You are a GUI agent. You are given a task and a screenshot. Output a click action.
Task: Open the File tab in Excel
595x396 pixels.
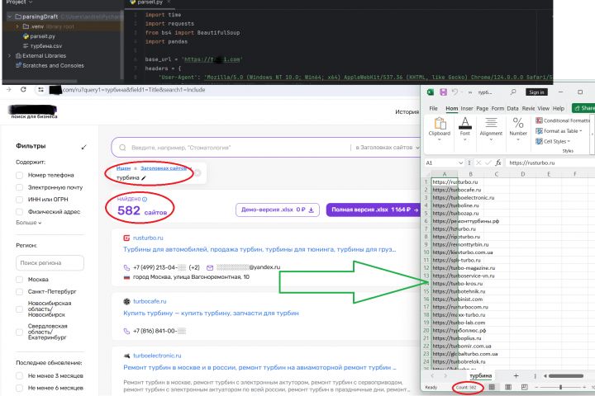tap(433, 108)
